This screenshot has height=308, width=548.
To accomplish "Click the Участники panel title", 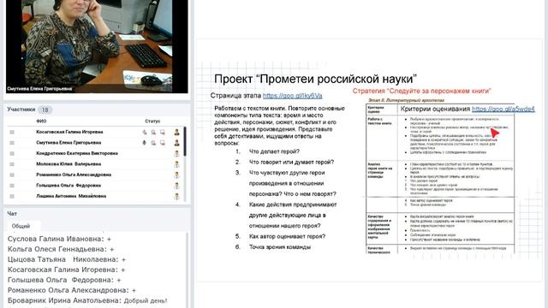I will [x=21, y=110].
